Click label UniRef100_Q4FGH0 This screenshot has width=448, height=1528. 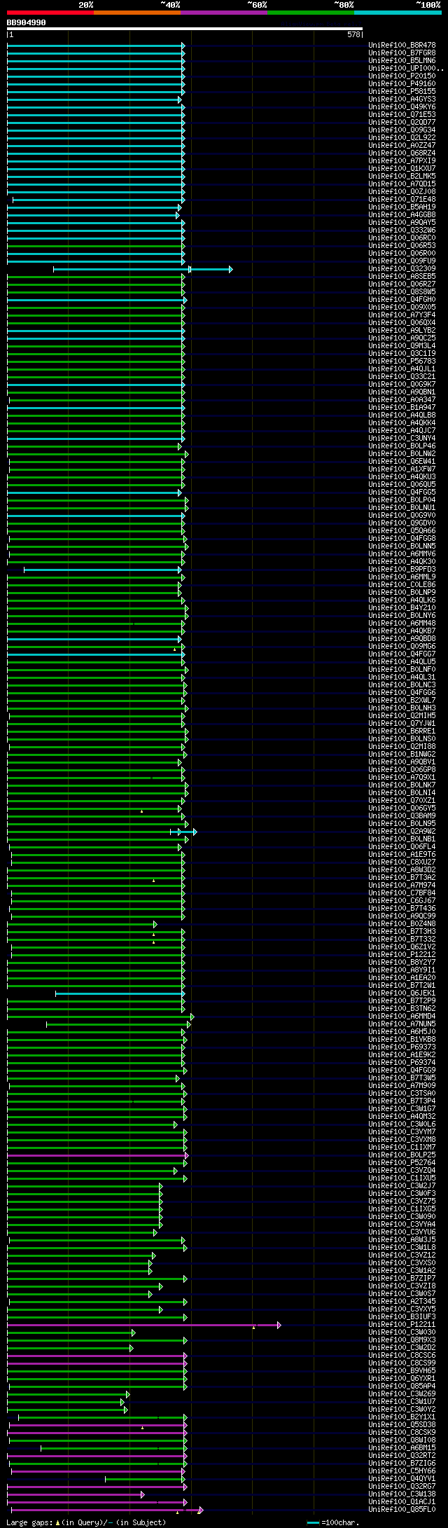click(x=402, y=299)
